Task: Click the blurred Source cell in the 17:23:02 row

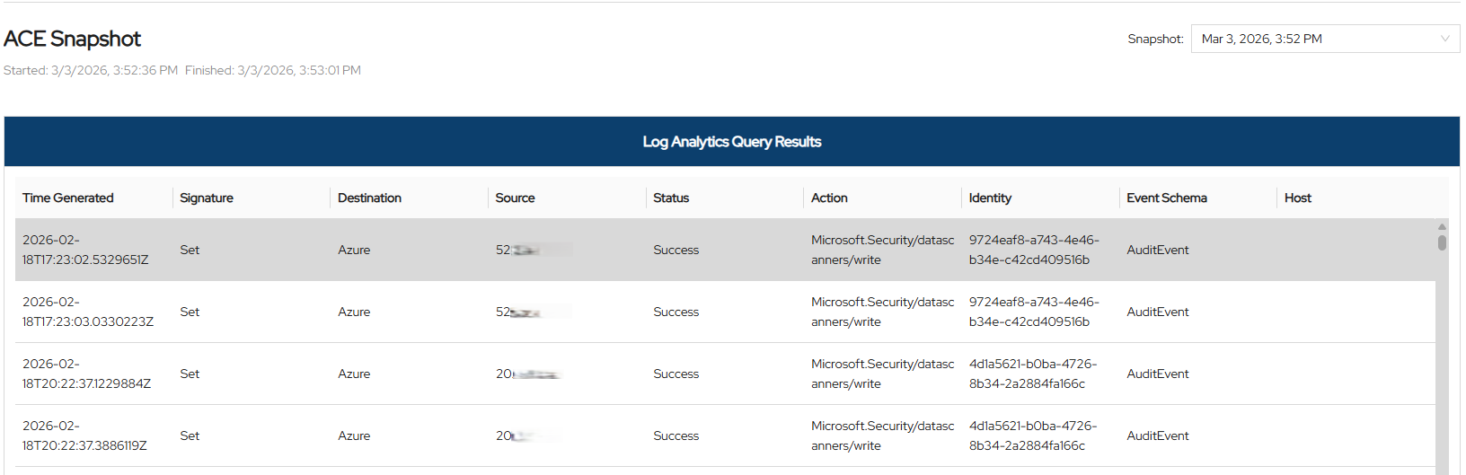Action: (x=534, y=250)
